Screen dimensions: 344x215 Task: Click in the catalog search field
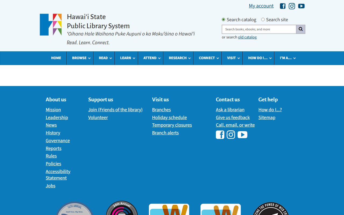259,29
